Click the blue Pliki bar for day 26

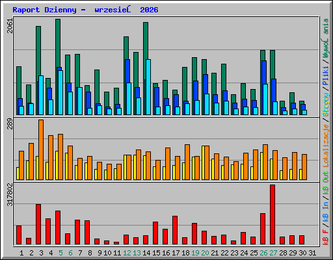[x=264, y=72]
